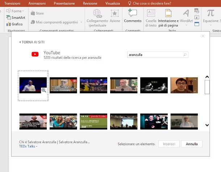Insert object icon in Testo group
This screenshot has height=172, width=221.
197,24
